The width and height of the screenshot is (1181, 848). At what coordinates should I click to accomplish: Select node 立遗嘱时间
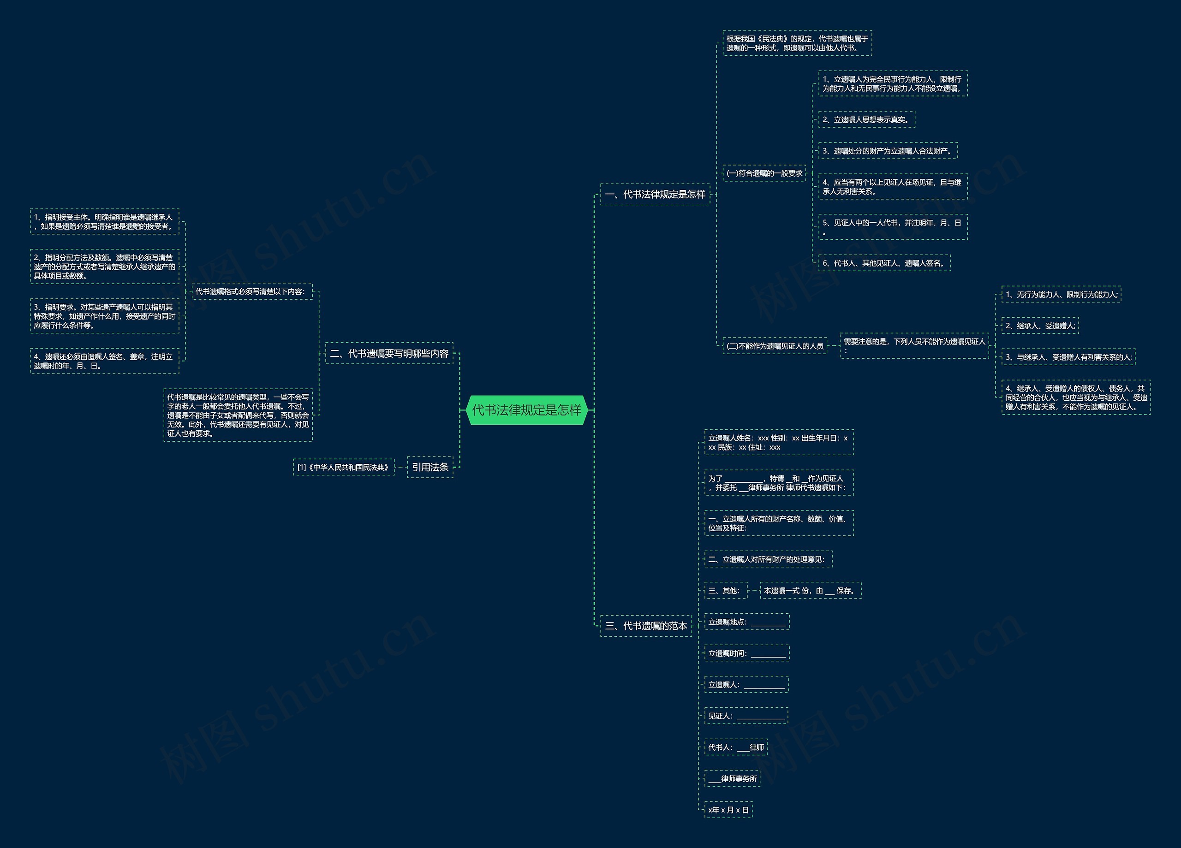click(x=747, y=653)
